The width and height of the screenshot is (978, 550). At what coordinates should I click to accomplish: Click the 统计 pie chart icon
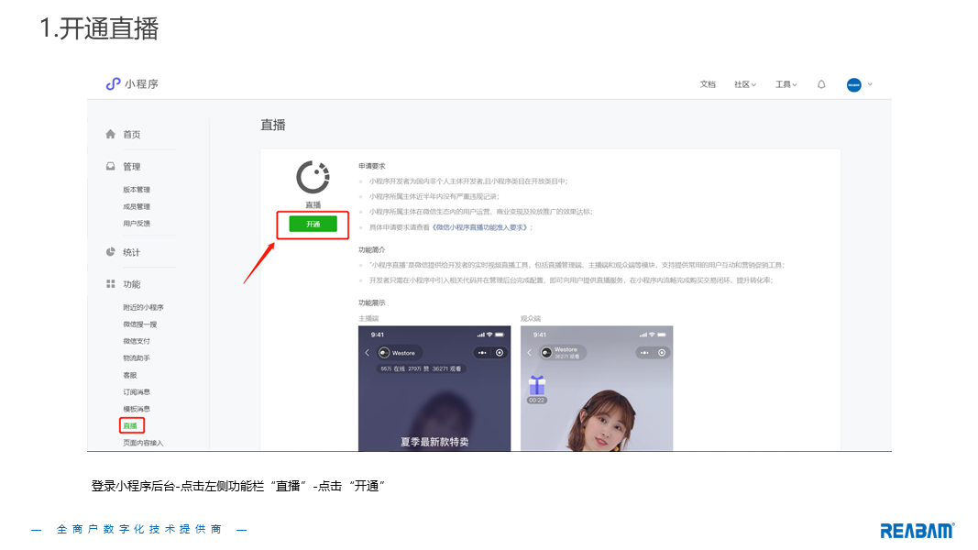pos(110,252)
